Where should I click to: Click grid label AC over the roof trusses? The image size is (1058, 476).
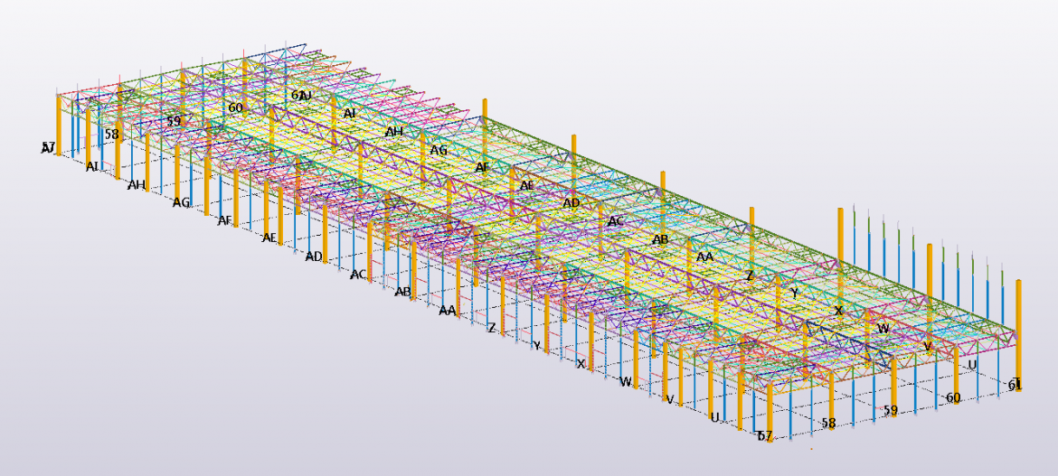point(616,221)
